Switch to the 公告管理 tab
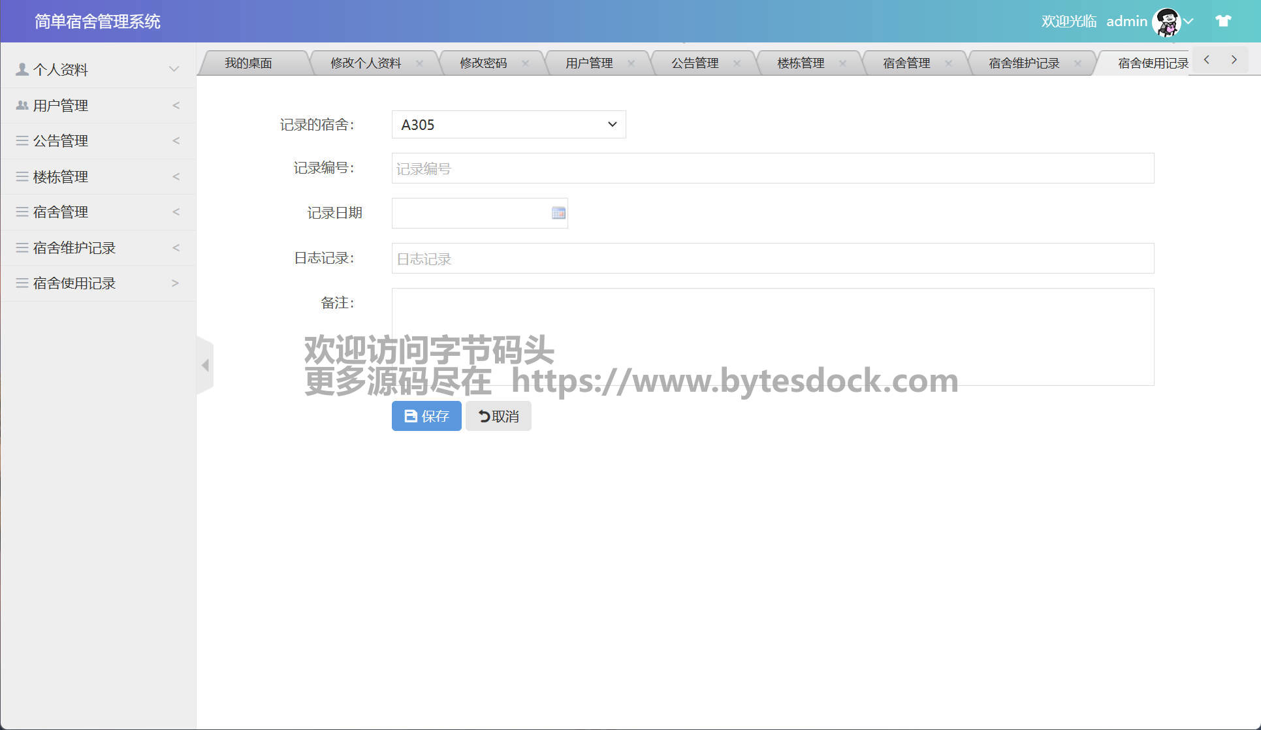 tap(694, 63)
